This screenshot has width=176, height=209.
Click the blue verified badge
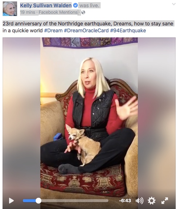pyautogui.click(x=75, y=5)
